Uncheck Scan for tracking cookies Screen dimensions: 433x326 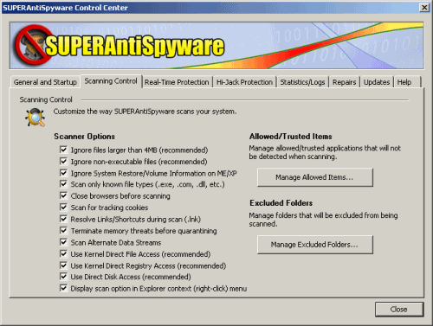point(63,208)
